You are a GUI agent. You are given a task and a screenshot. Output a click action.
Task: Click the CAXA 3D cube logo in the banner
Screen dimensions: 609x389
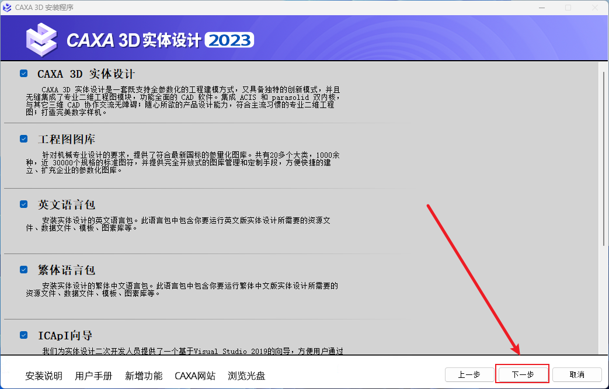pos(41,40)
